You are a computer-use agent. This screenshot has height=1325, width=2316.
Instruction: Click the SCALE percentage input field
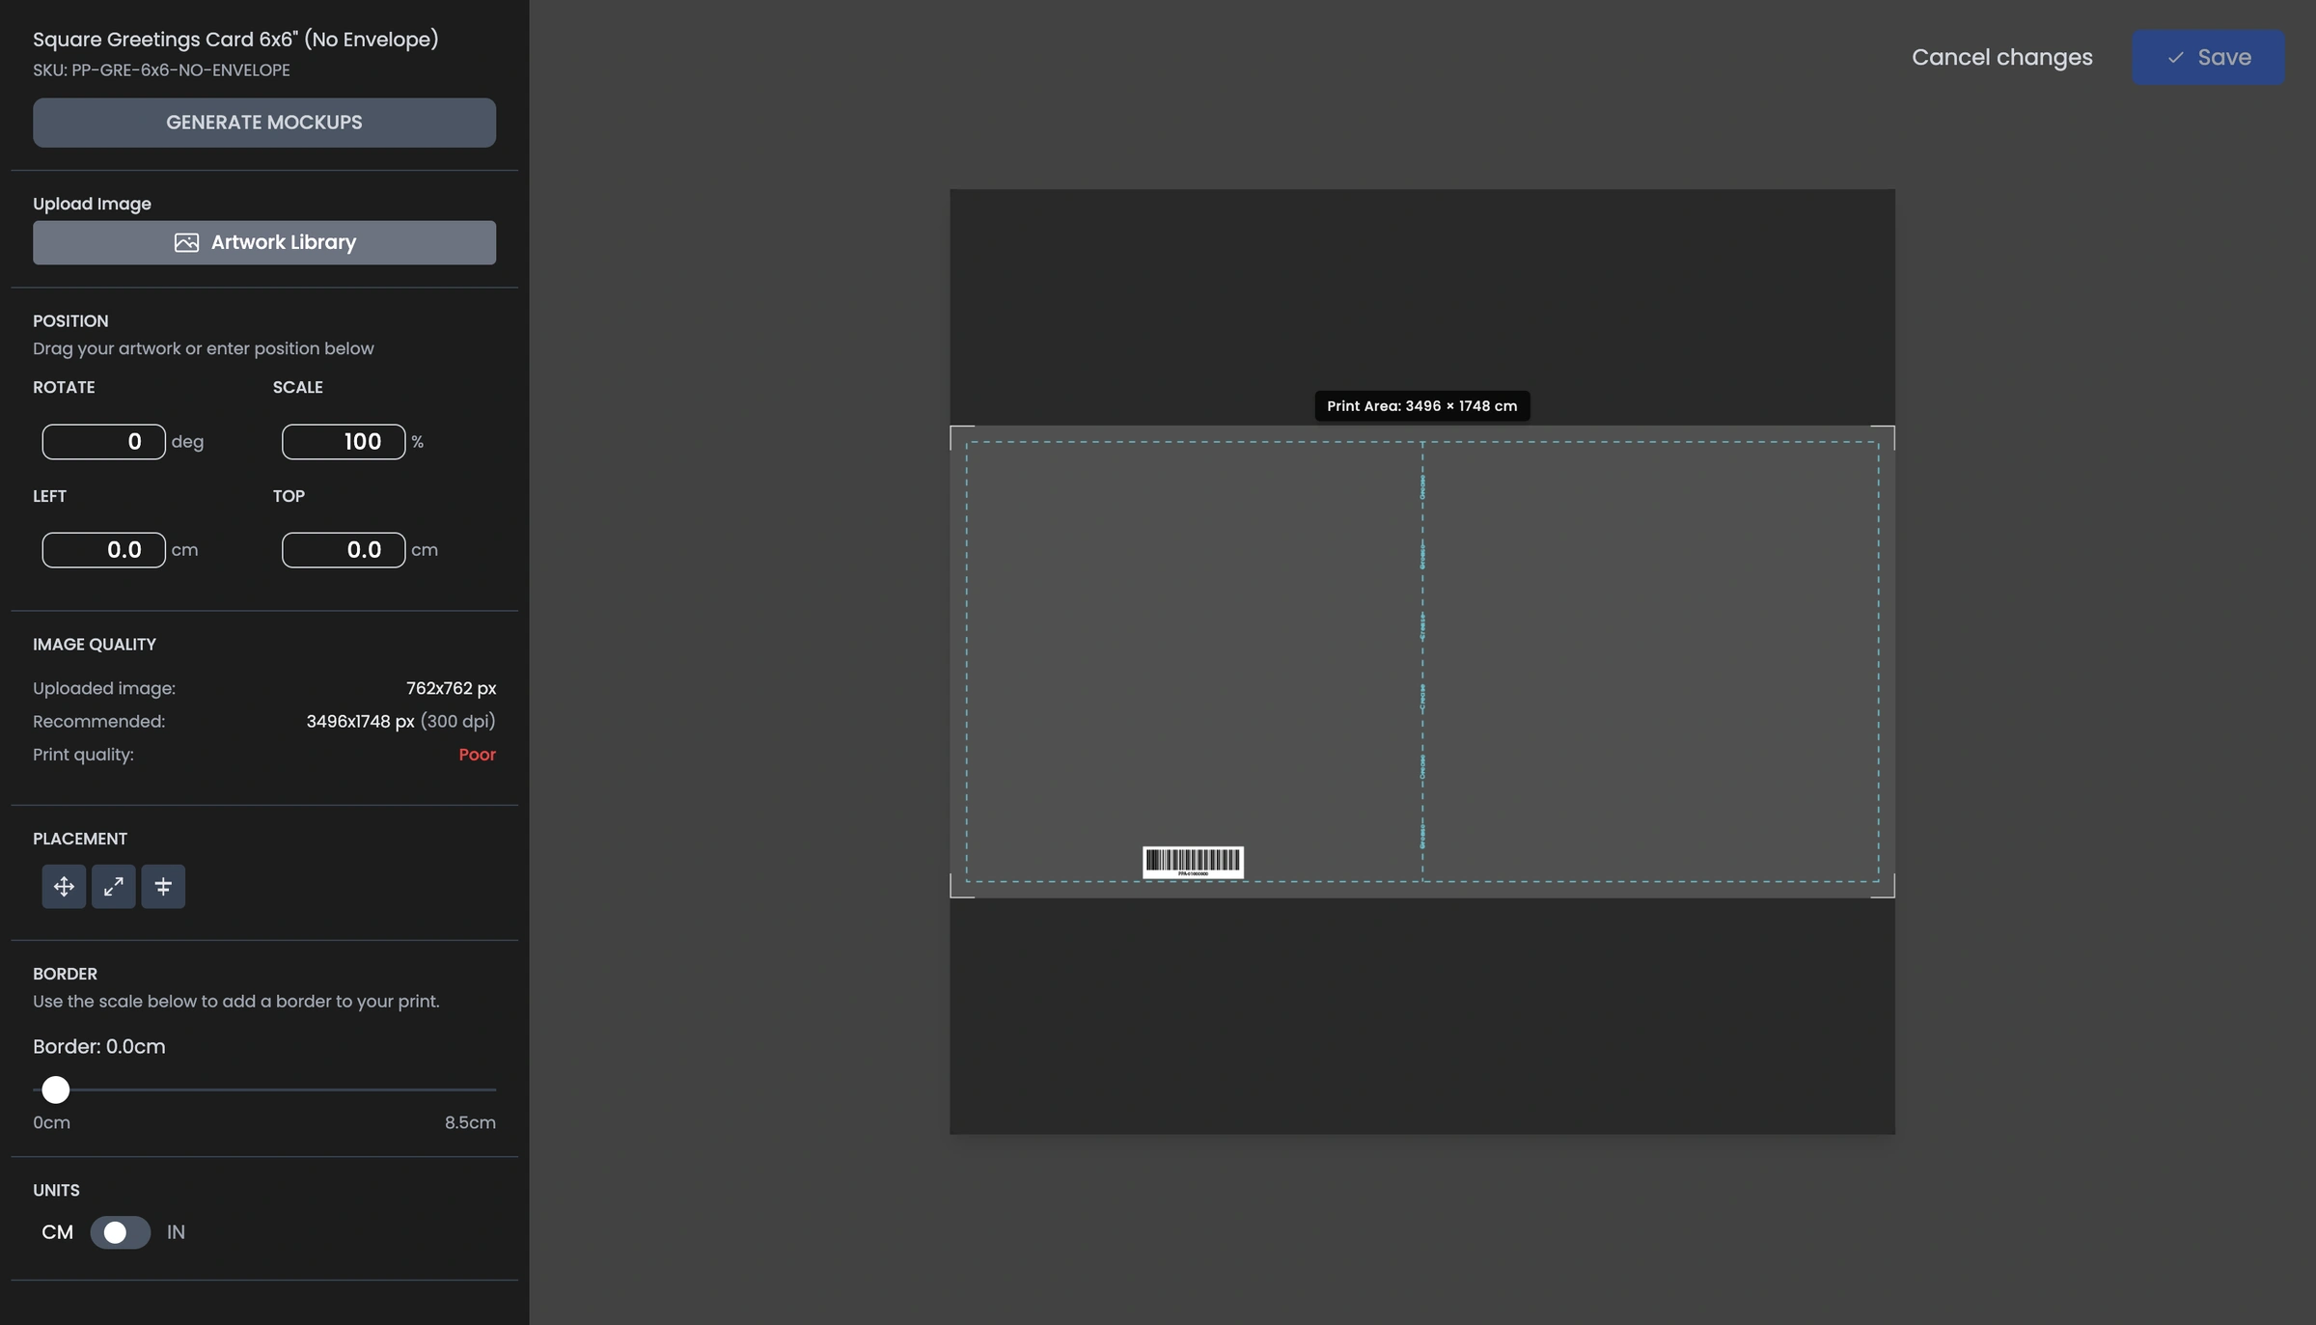coord(344,441)
